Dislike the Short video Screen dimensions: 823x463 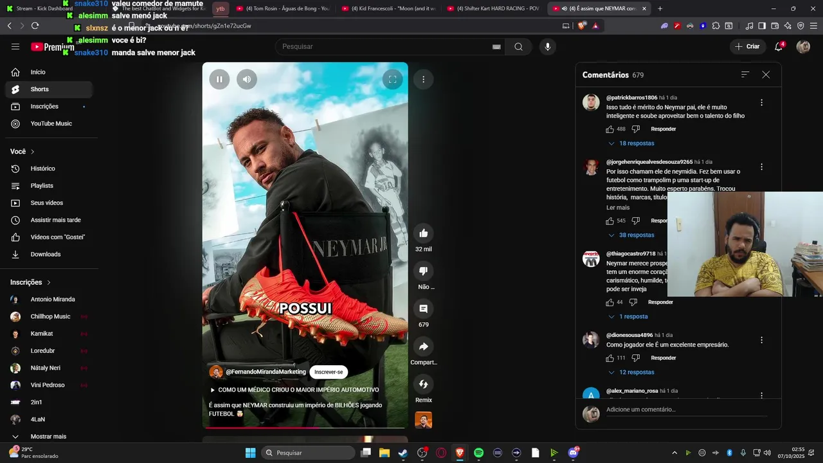423,271
